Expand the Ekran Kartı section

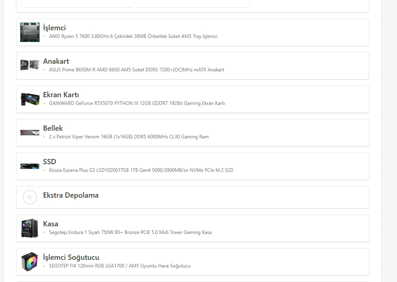(61, 95)
